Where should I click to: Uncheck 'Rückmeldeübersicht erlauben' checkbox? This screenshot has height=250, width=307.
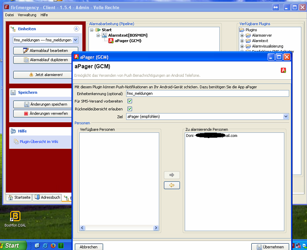[x=130, y=109]
